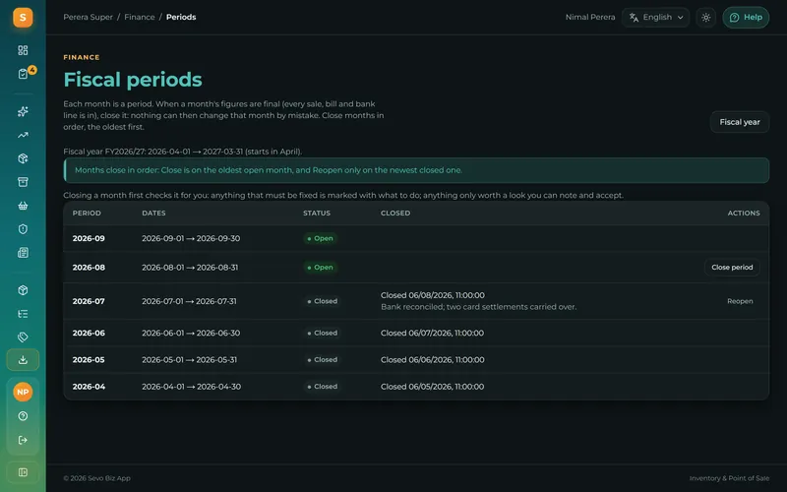Open the clipboard tasks icon with badge 4
The height and width of the screenshot is (492, 787).
23,74
